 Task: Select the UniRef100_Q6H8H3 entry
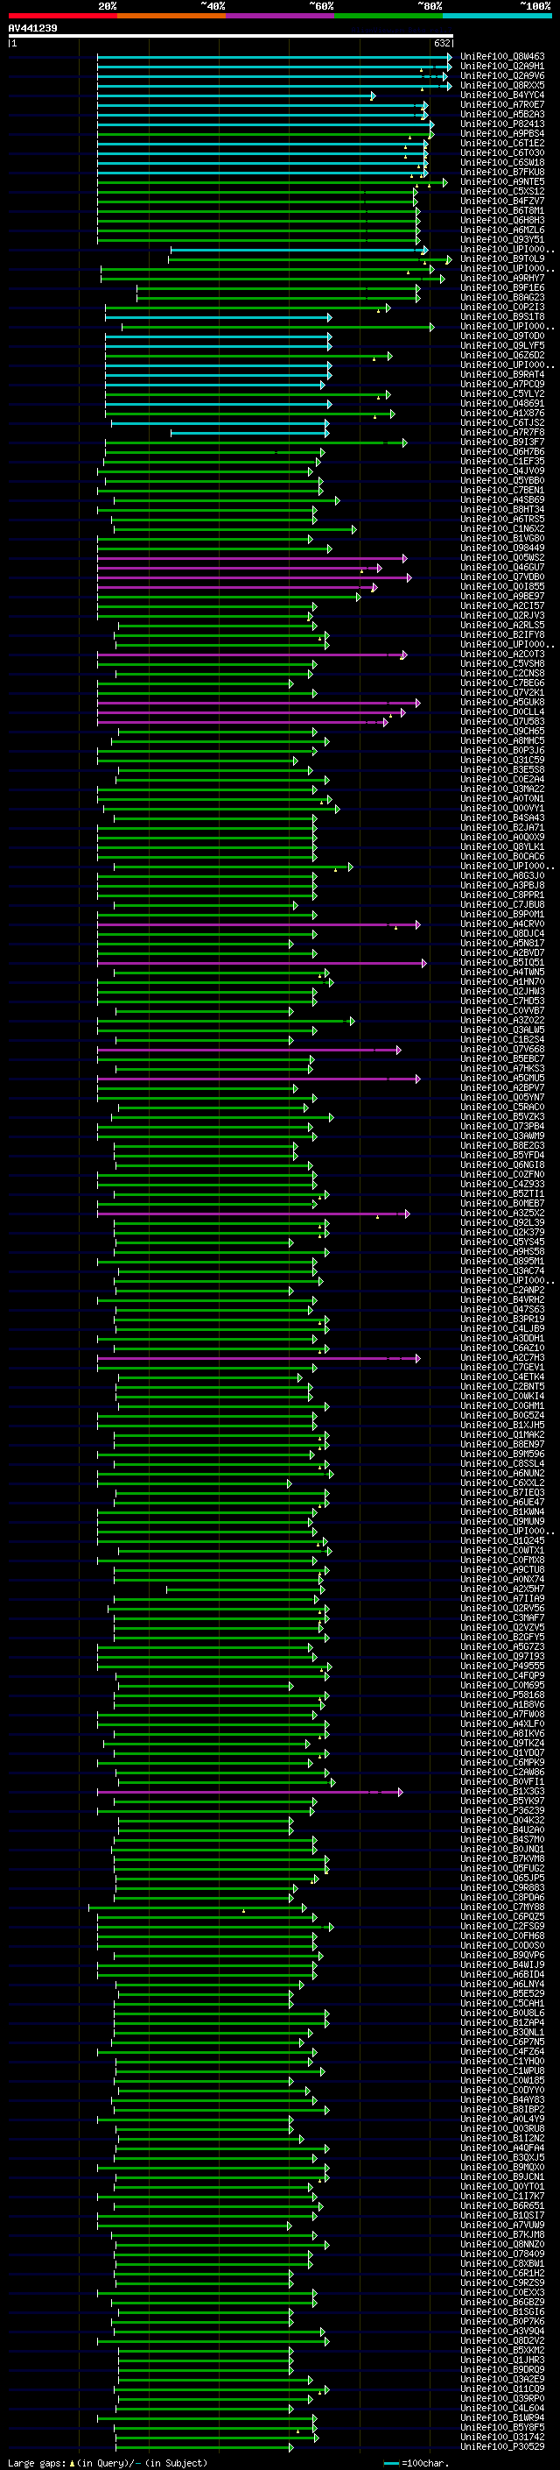pos(502,221)
